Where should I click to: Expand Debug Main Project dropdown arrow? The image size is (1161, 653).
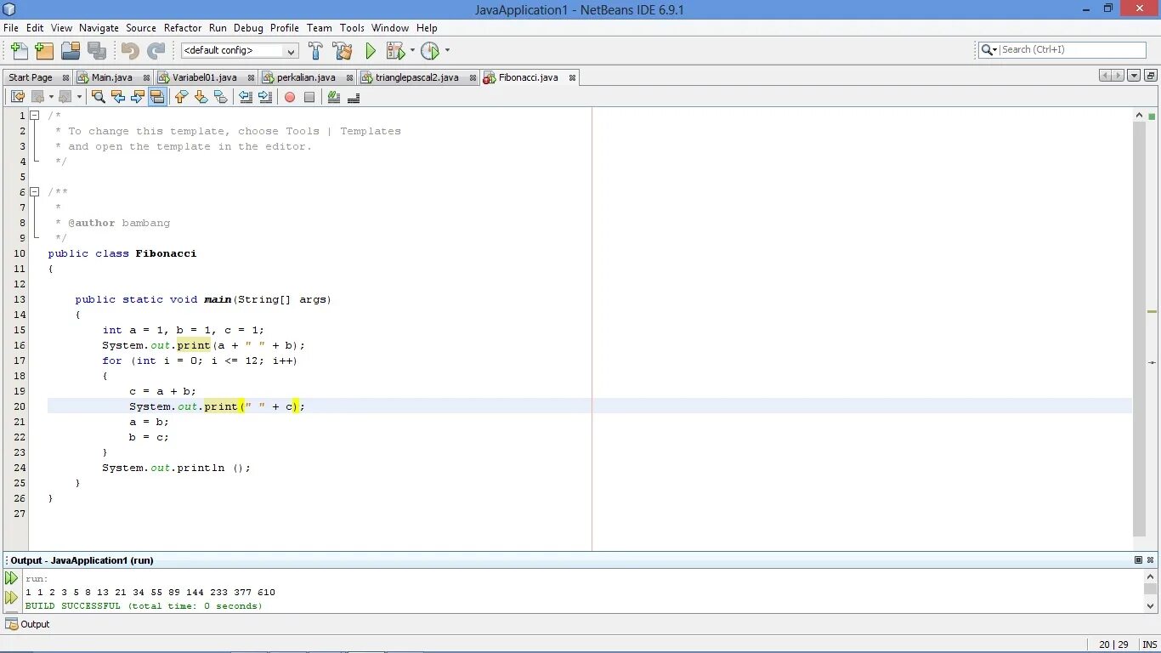(x=412, y=50)
